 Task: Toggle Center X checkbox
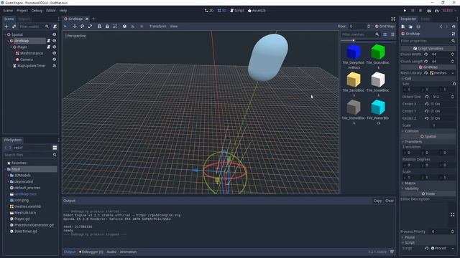[x=432, y=104]
